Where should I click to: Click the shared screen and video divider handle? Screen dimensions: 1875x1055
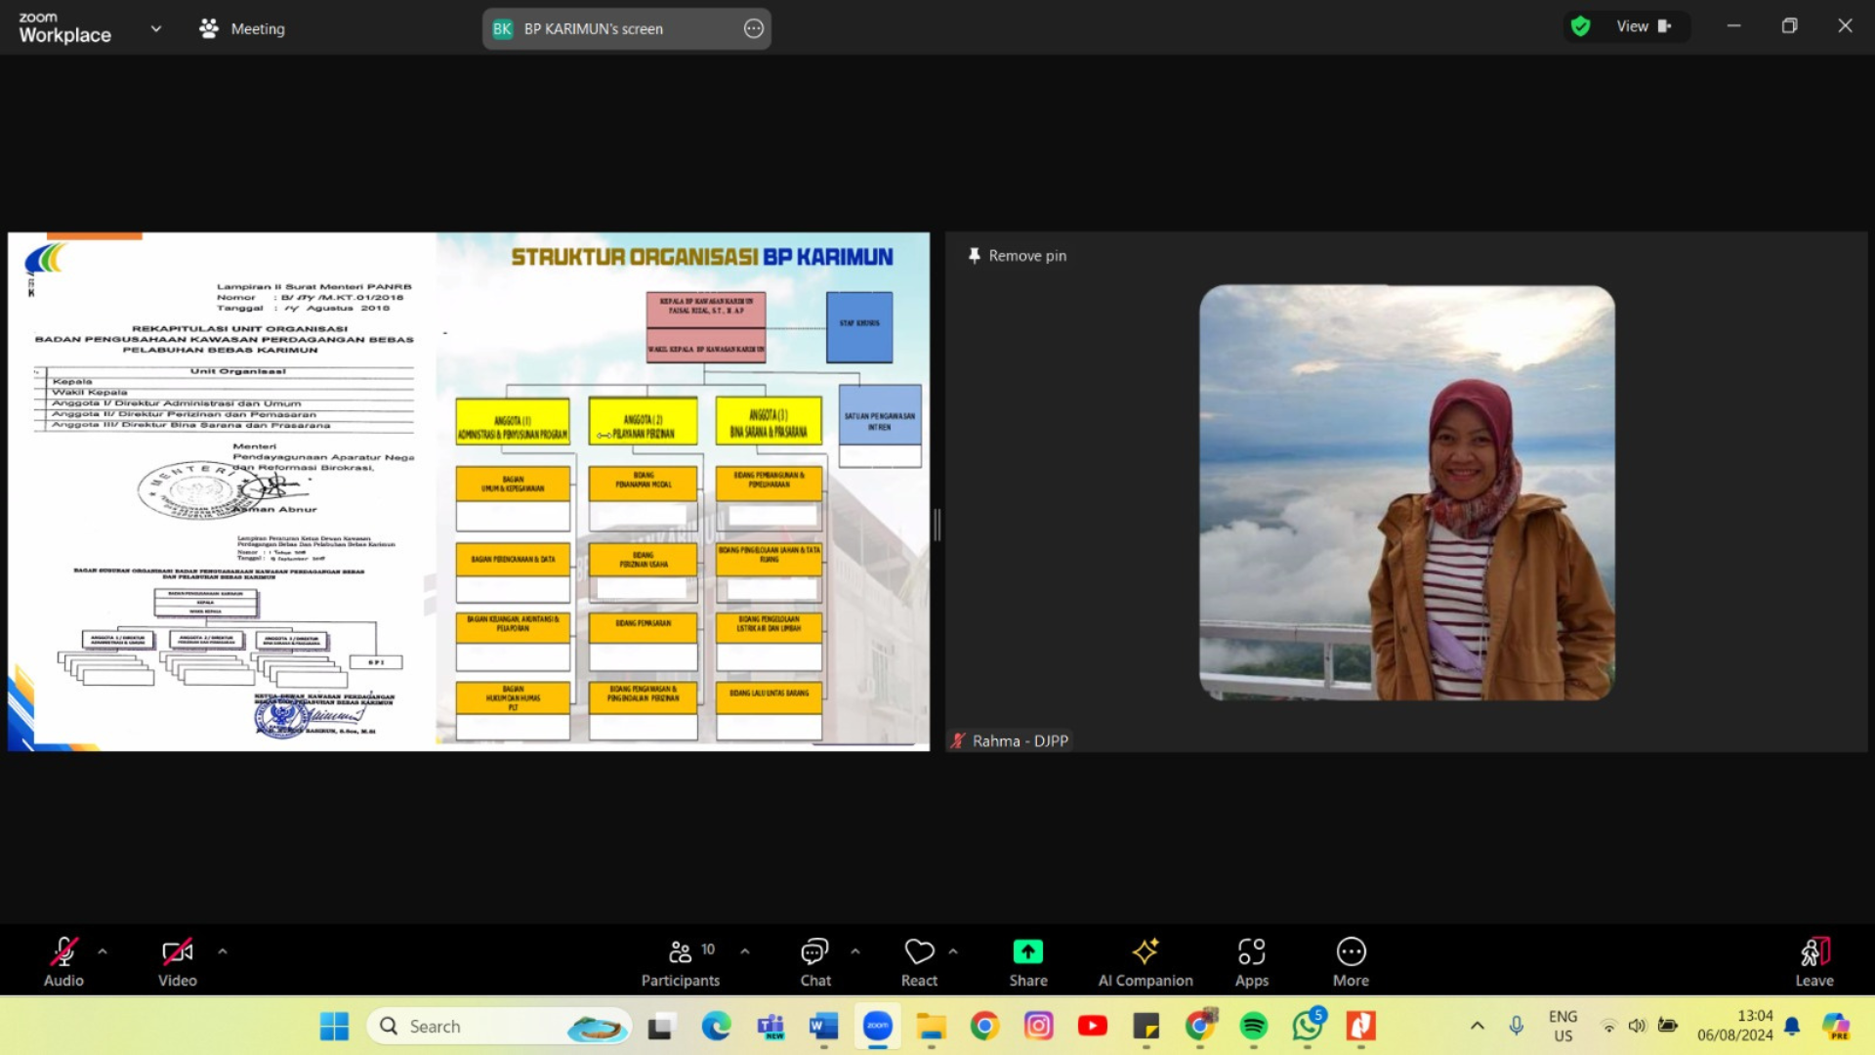tap(937, 526)
